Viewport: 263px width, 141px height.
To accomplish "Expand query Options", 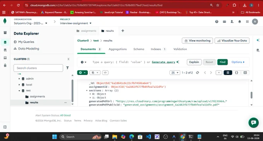I will pos(238,62).
